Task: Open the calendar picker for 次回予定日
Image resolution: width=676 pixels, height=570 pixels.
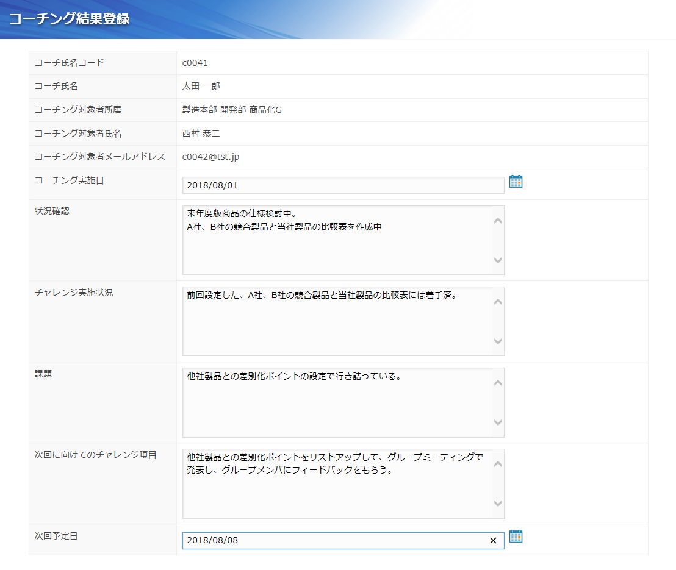Action: [516, 536]
